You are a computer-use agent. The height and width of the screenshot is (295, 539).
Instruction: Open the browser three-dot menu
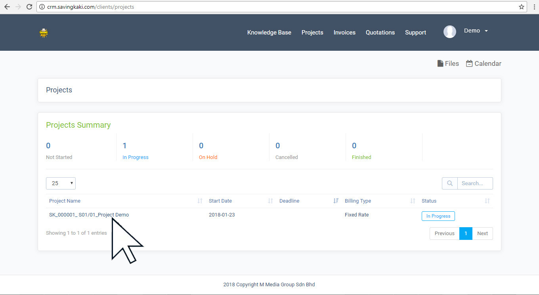(x=534, y=7)
